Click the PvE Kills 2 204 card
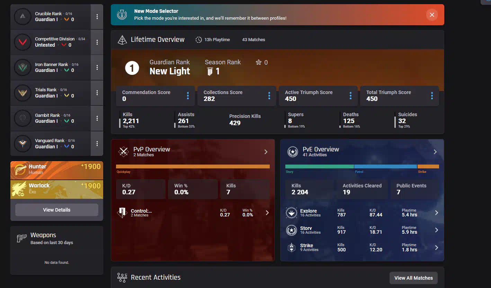Screen dimensions: 491x288 click(310, 189)
